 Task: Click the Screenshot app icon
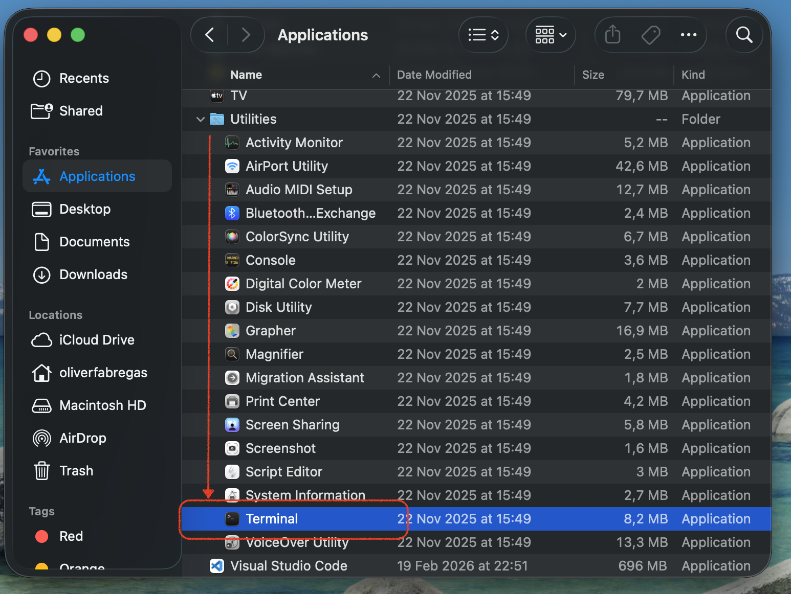tap(232, 448)
